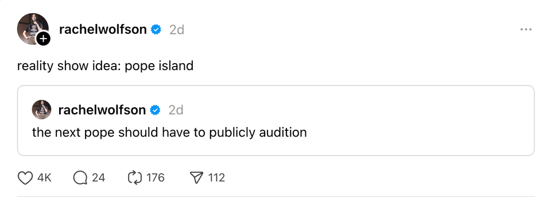
Task: Open rachelwolfson profile from main post header
Action: coord(103,30)
